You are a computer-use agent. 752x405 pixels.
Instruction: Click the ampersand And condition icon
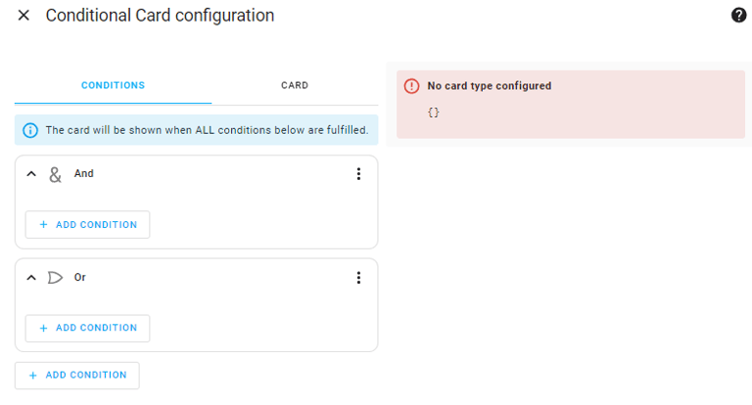(x=55, y=174)
